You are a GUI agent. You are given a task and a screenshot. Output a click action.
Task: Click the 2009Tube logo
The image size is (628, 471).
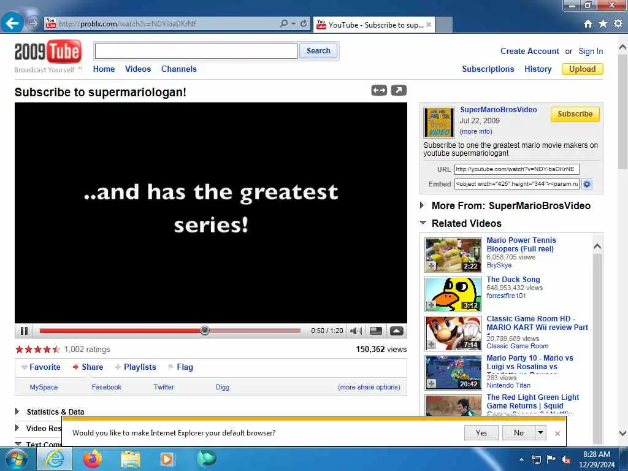pyautogui.click(x=48, y=52)
